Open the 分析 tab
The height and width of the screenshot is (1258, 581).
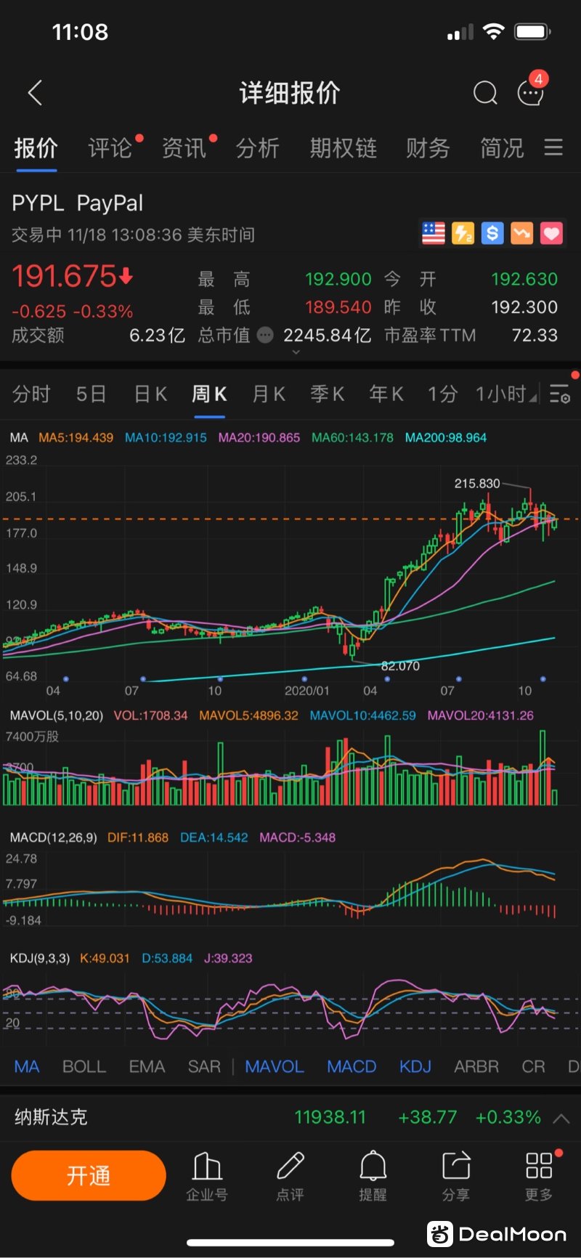(x=258, y=148)
